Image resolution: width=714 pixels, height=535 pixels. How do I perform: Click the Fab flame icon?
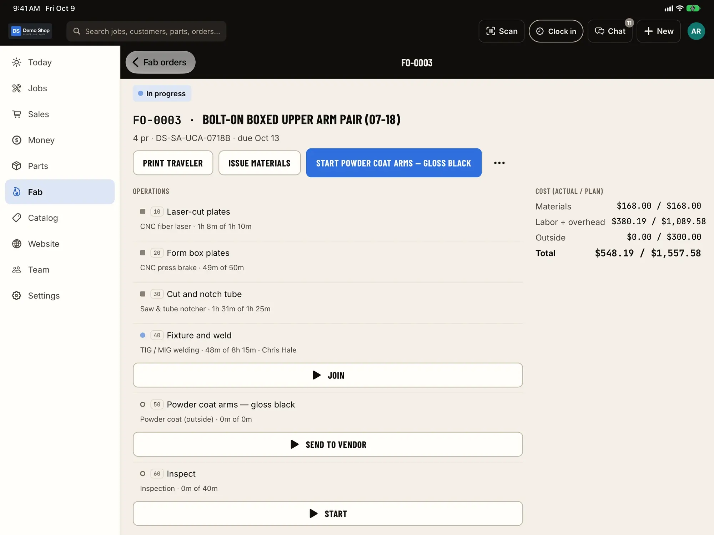tap(16, 192)
